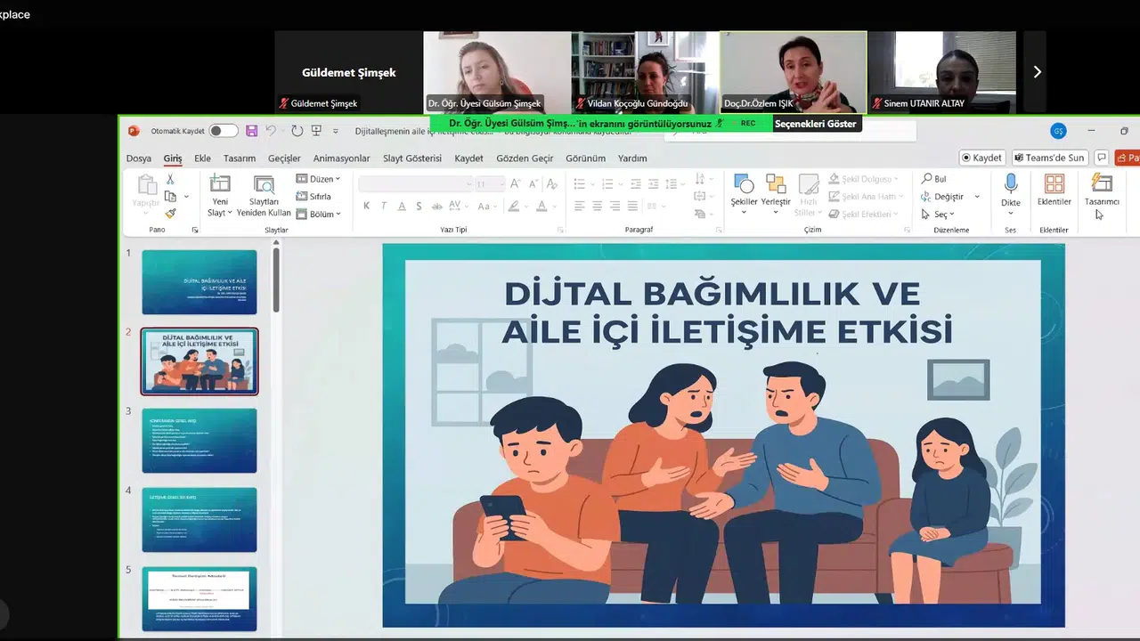Select the Format Painter brush icon

pos(170,214)
